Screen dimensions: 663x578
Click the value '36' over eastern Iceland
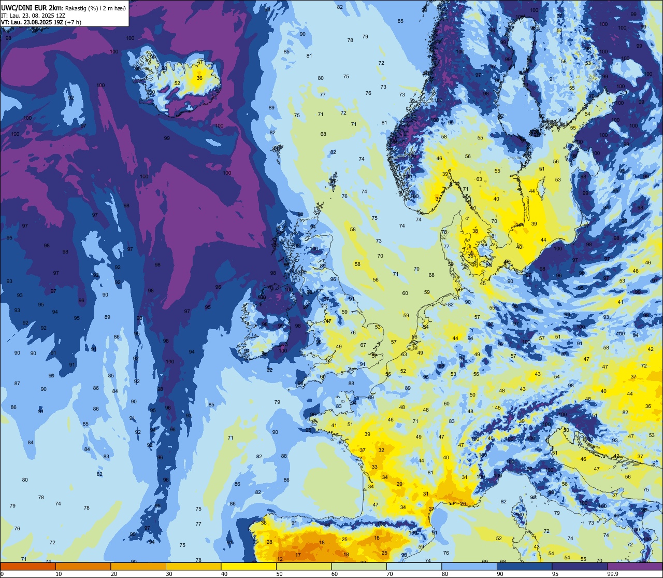pos(200,78)
